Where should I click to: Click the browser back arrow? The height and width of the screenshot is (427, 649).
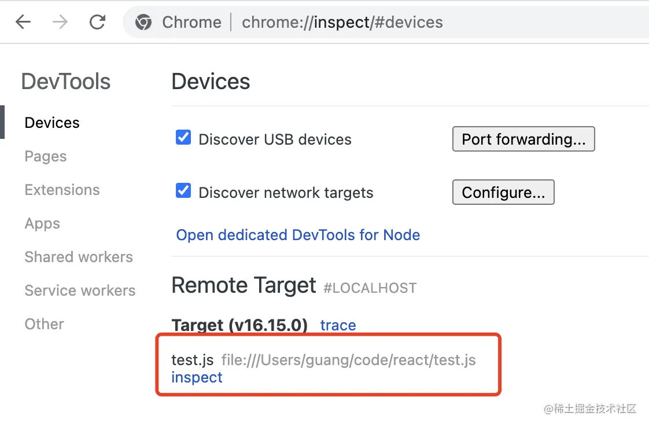tap(23, 23)
